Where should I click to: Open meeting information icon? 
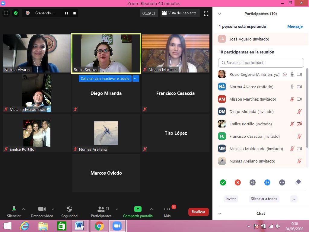[6, 13]
